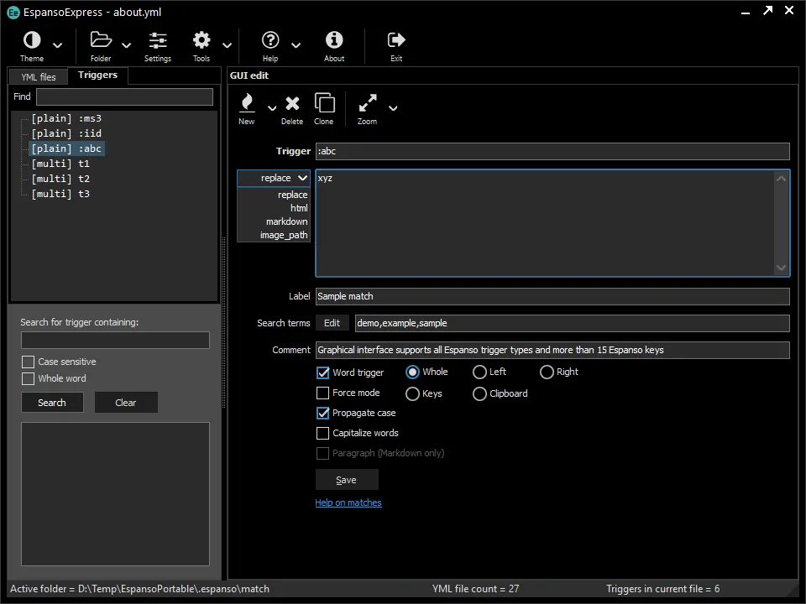Image resolution: width=806 pixels, height=604 pixels.
Task: Open the replace type combo box
Action: (x=274, y=178)
